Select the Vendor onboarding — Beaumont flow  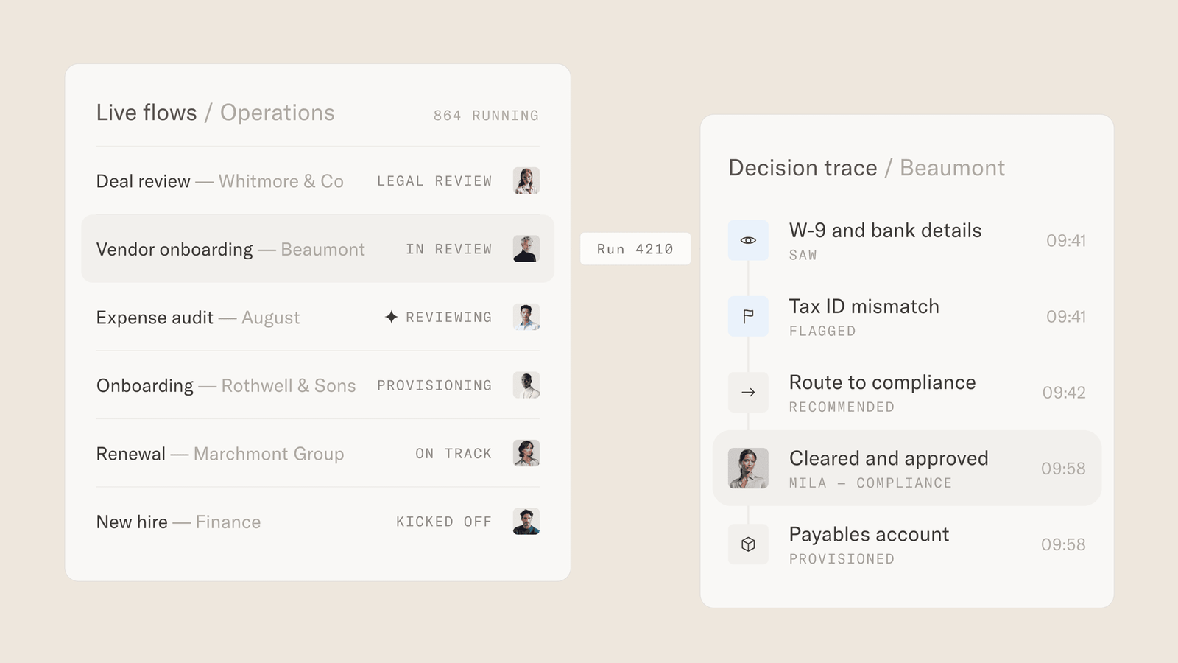[x=317, y=249]
